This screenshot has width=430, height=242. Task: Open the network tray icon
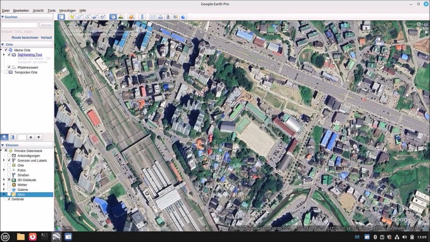(x=397, y=237)
